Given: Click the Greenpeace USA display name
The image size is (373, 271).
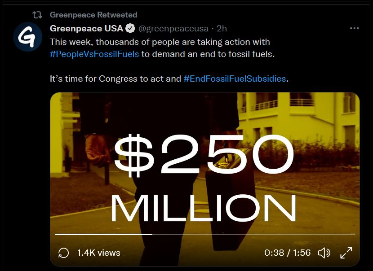Looking at the screenshot, I should [86, 28].
